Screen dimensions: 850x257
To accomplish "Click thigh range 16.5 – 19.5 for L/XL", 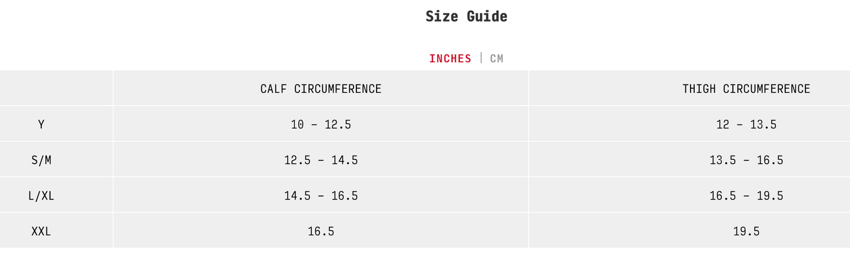I will coord(746,196).
